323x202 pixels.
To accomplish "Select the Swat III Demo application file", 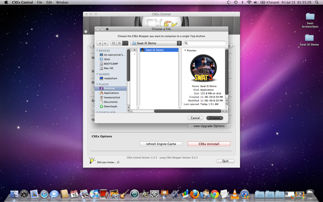I will pos(159,50).
